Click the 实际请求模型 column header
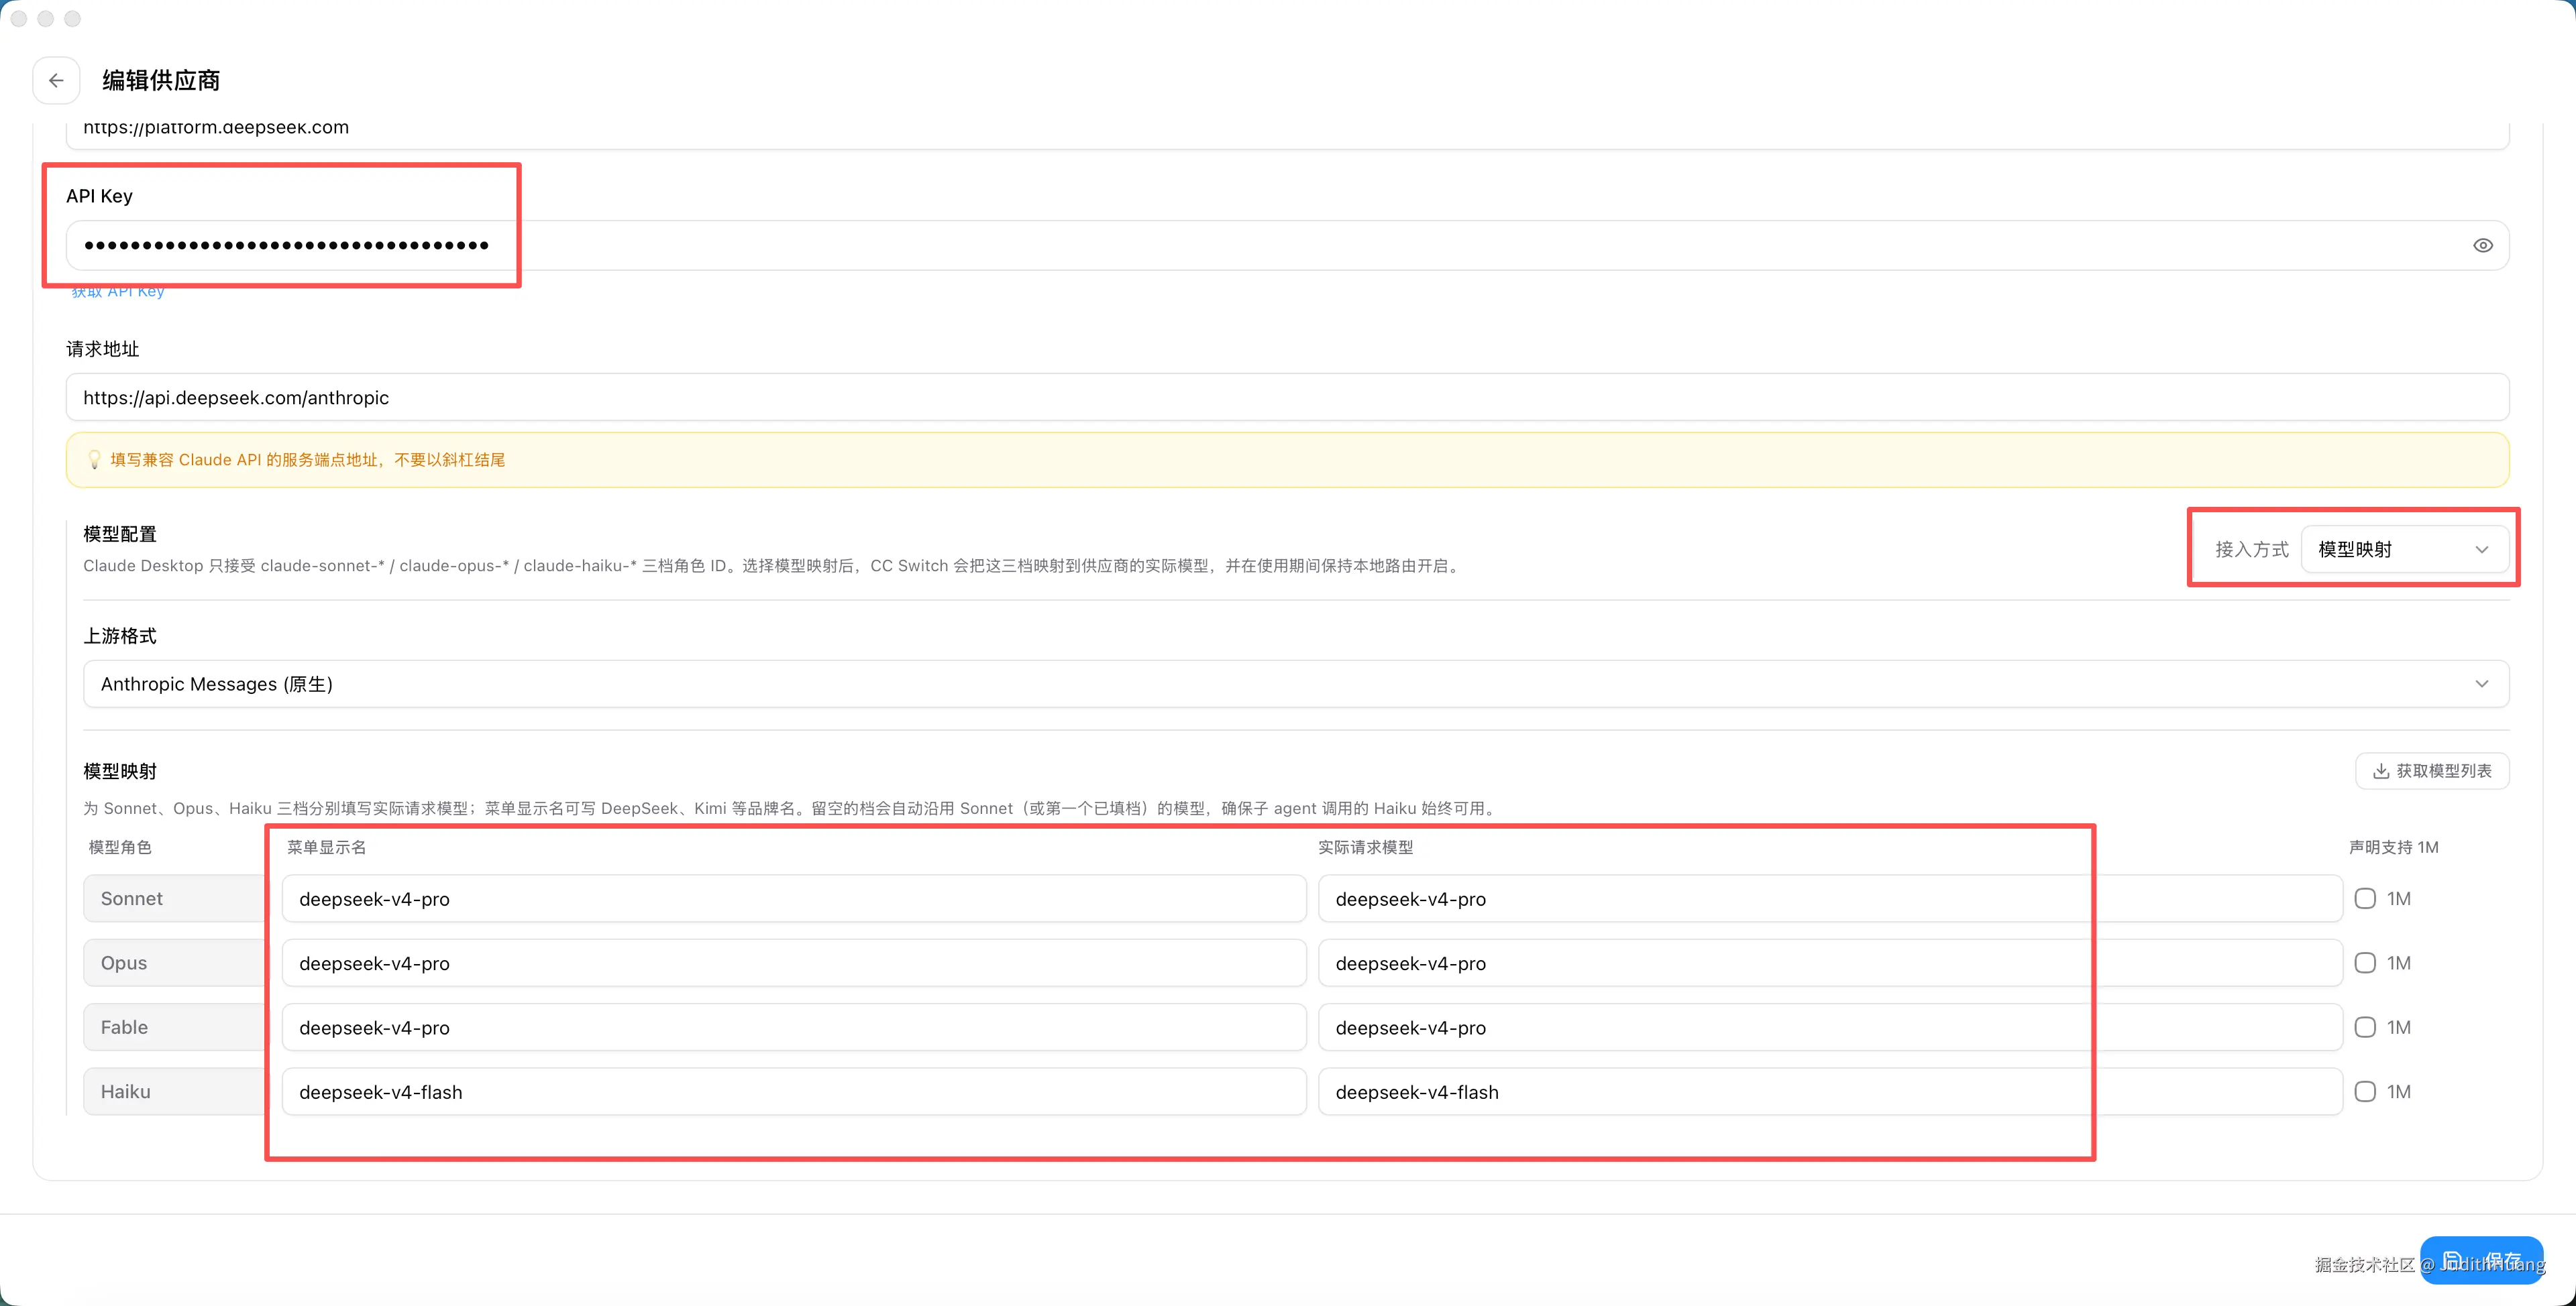Viewport: 2576px width, 1306px height. coord(1365,847)
